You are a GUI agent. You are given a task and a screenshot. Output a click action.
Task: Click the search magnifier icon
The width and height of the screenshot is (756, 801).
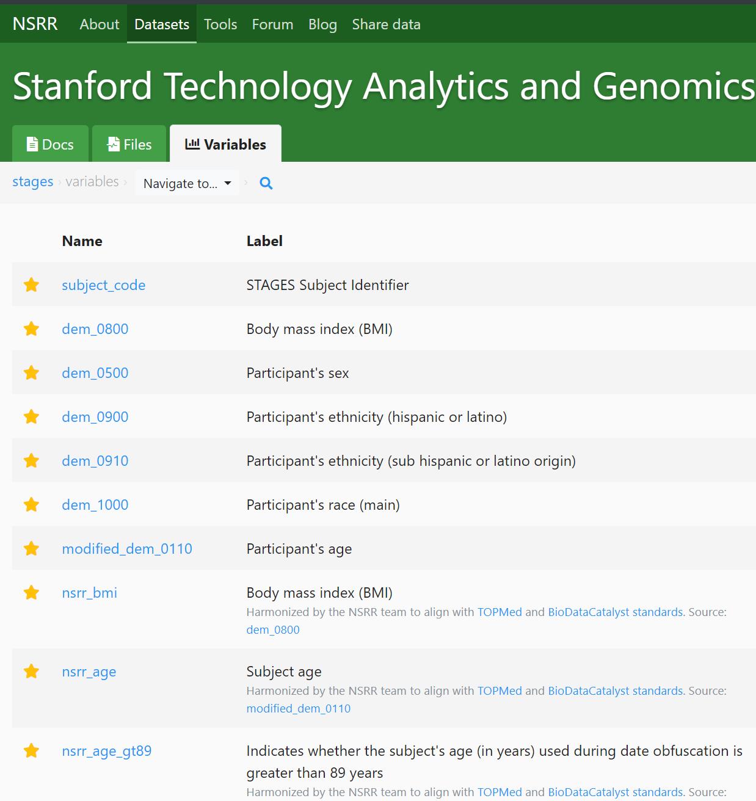click(x=266, y=183)
